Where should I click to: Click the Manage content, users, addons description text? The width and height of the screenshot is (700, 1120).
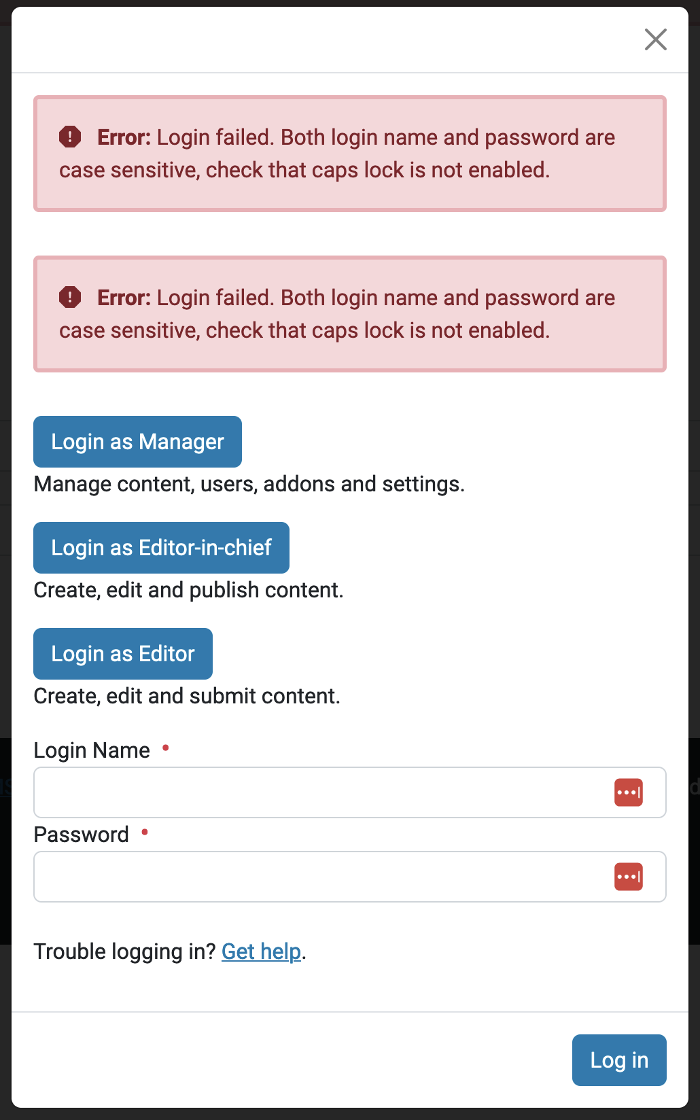(249, 484)
